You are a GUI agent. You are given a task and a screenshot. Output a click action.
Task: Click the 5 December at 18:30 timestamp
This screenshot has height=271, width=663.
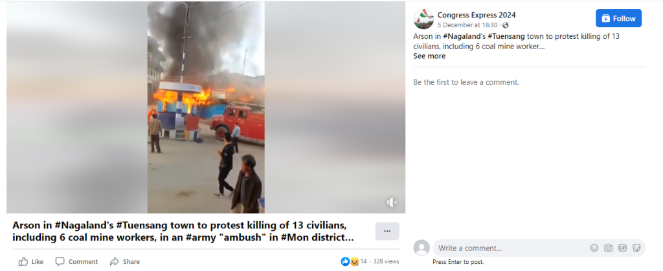click(x=467, y=25)
